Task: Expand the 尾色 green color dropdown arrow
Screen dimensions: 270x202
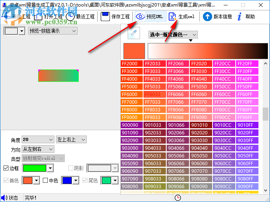Action: pyautogui.click(x=115, y=180)
